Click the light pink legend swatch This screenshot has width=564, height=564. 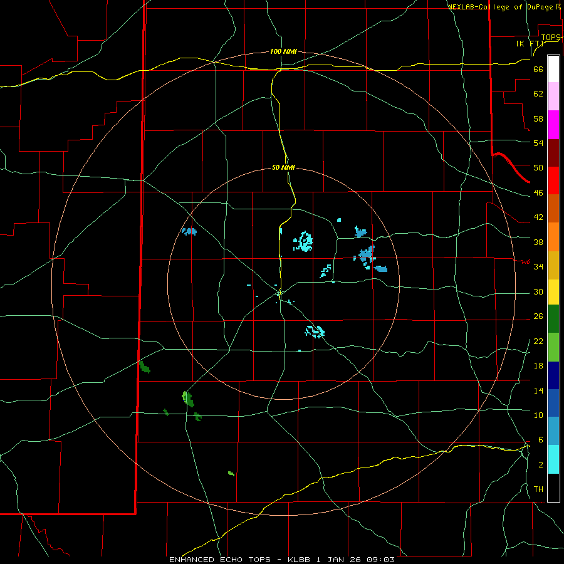[x=553, y=97]
